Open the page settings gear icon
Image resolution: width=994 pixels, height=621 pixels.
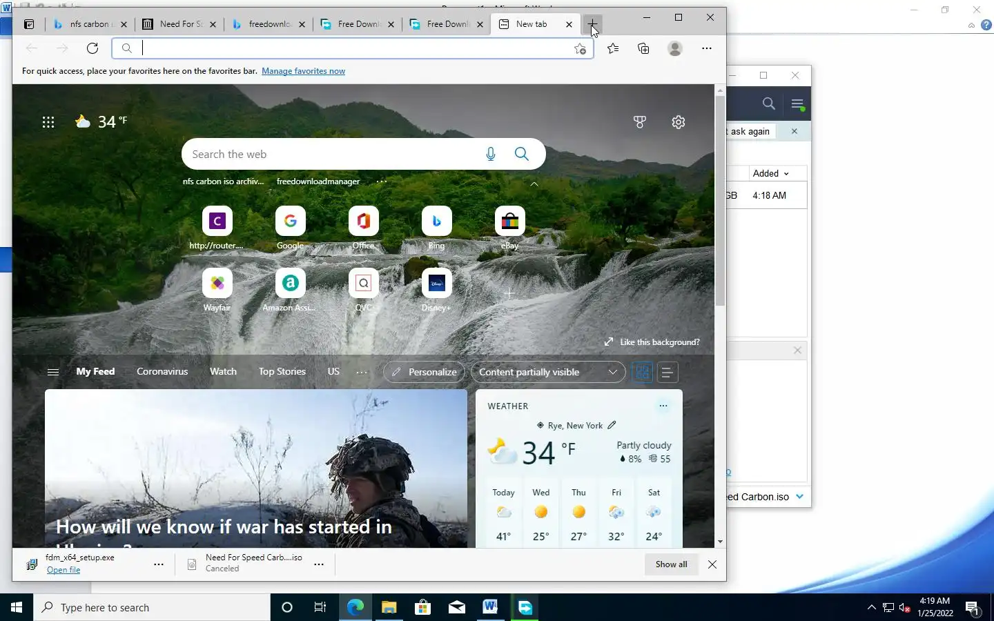point(679,122)
